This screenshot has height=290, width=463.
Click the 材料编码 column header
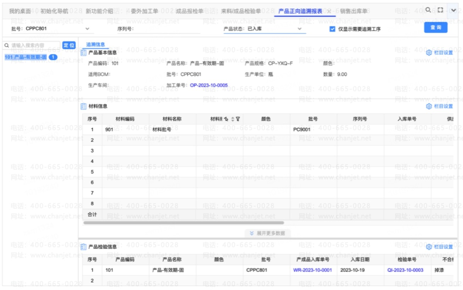click(x=125, y=119)
